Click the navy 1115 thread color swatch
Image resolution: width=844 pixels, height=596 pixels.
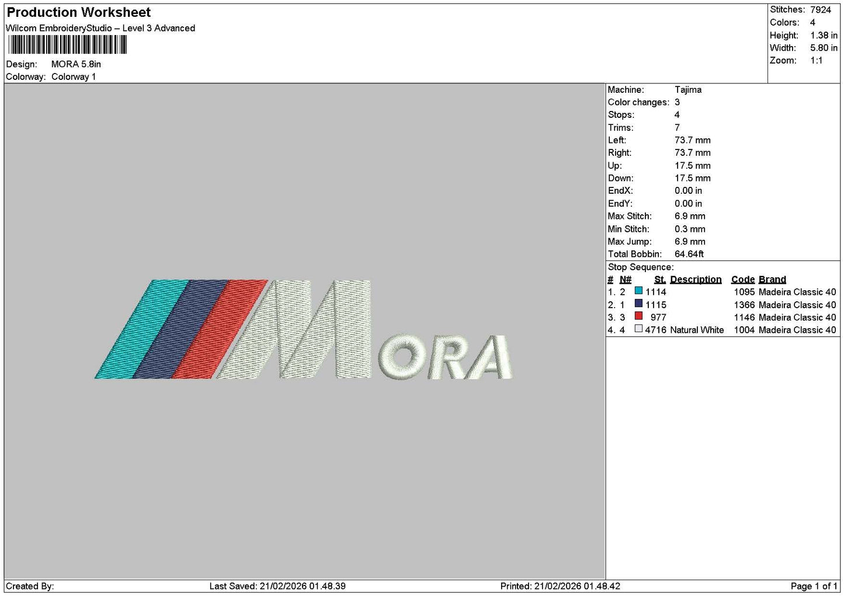click(x=638, y=304)
